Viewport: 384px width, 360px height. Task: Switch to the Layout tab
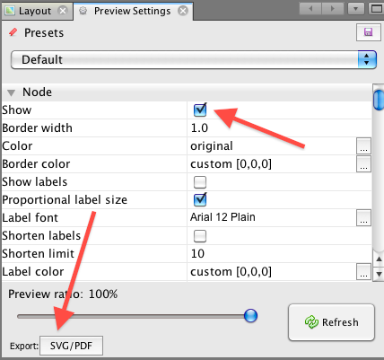(35, 11)
